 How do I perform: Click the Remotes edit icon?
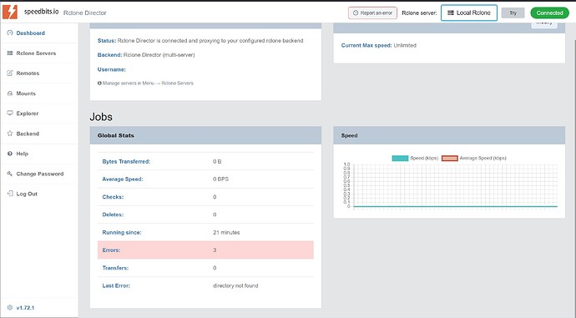pos(10,73)
